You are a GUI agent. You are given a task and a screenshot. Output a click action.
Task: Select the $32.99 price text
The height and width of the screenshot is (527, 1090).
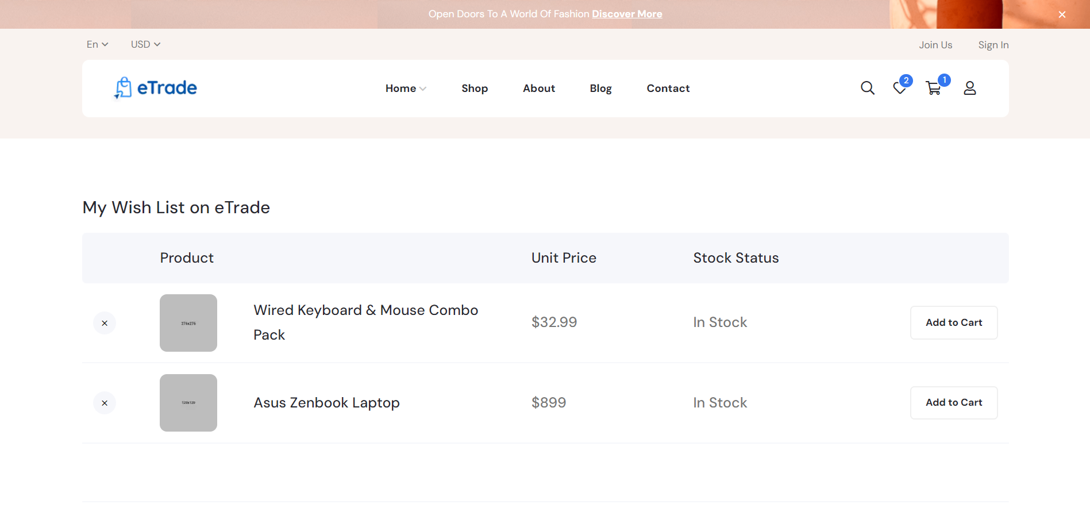tap(554, 322)
